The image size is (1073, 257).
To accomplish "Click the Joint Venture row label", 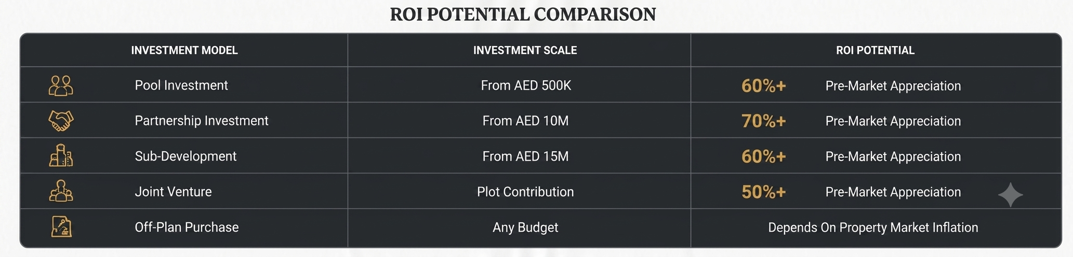I will click(173, 192).
